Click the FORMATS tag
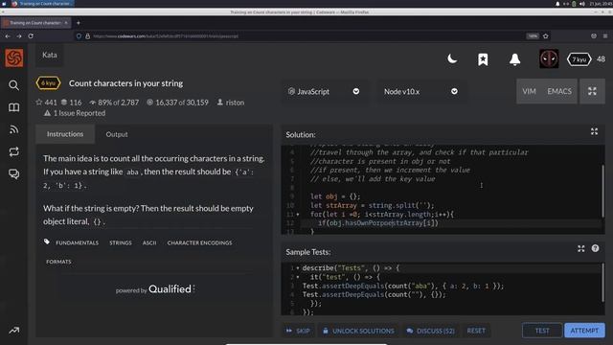 point(58,262)
